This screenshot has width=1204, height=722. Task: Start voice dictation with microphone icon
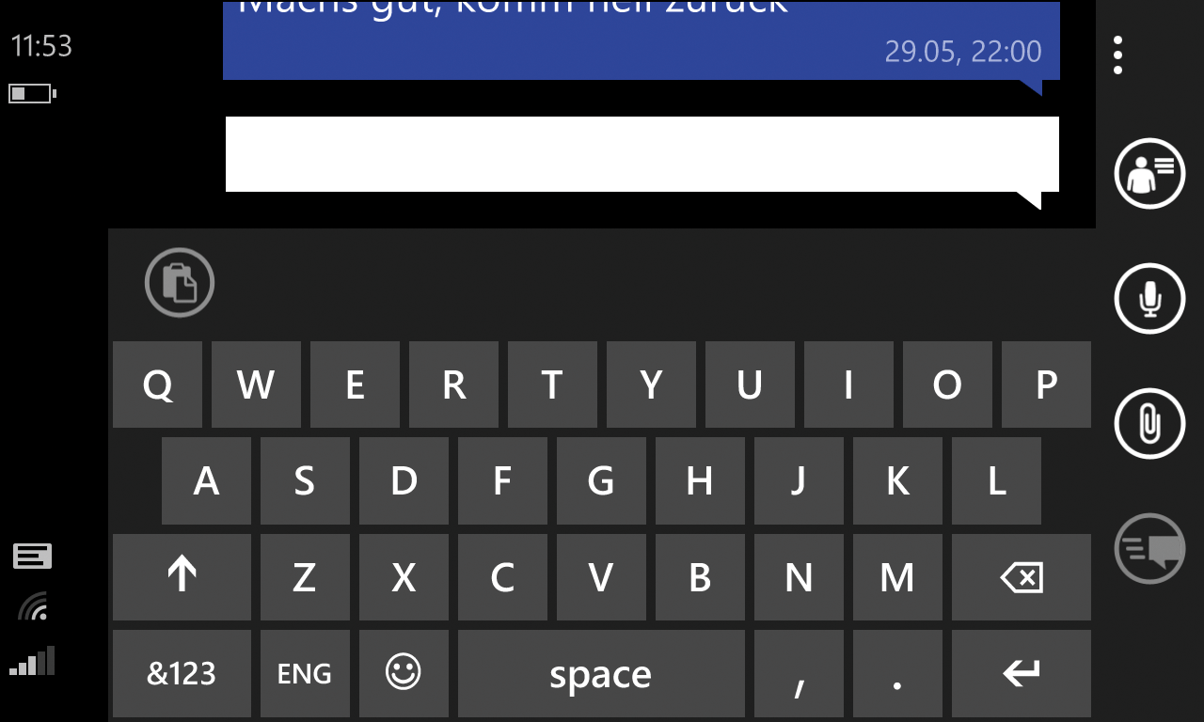click(1149, 298)
